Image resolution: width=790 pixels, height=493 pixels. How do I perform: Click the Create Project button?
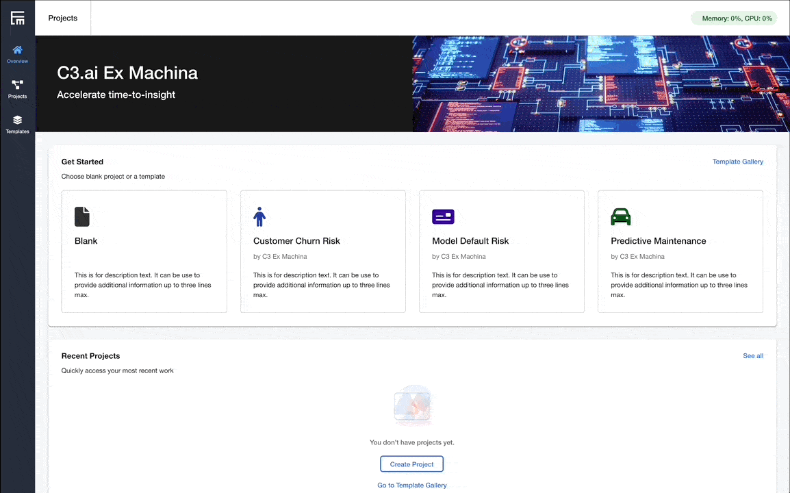click(x=411, y=464)
